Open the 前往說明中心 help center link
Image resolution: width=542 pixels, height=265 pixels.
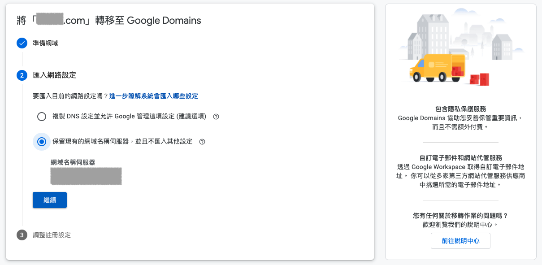(x=460, y=240)
